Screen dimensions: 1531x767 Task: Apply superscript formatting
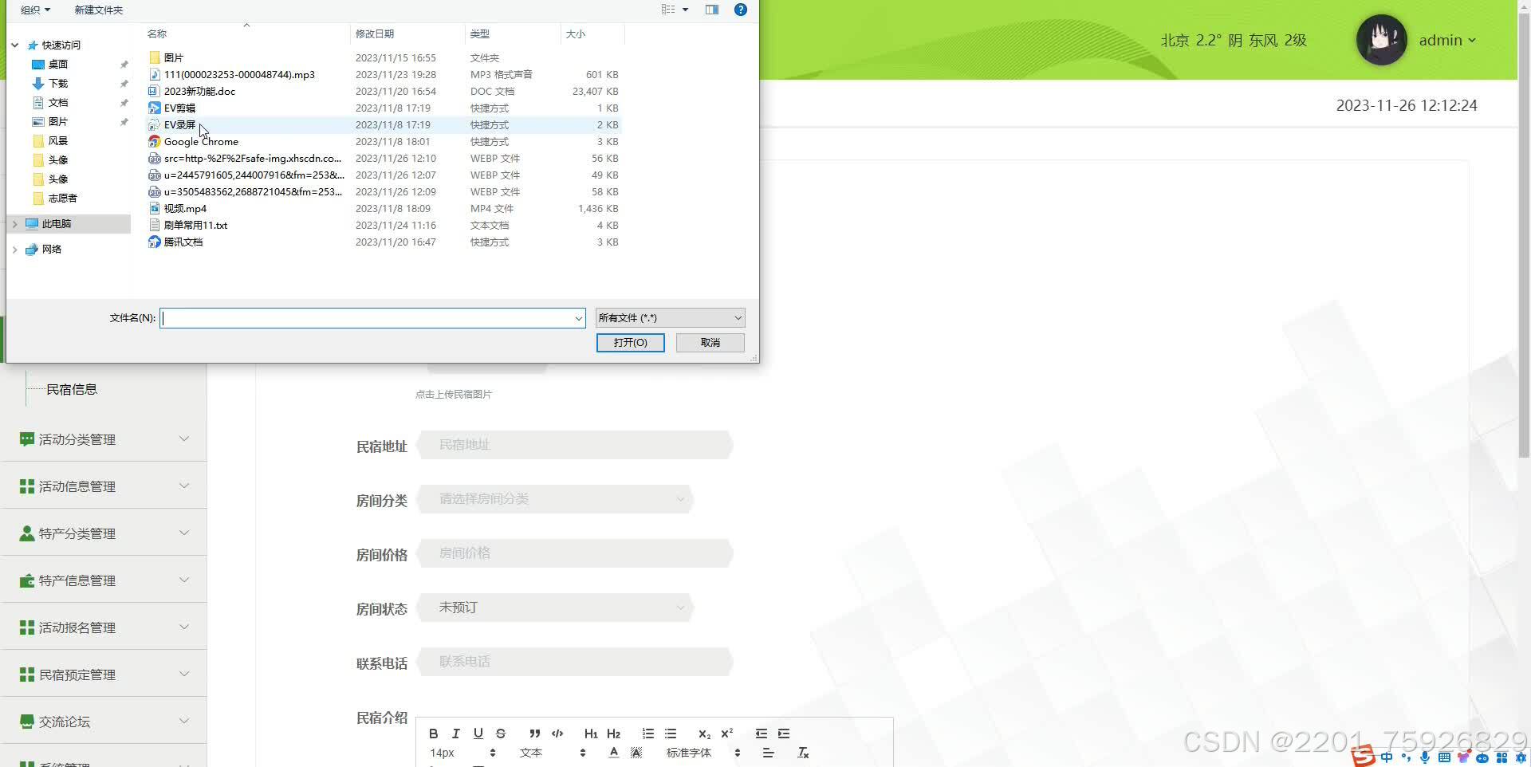click(726, 734)
